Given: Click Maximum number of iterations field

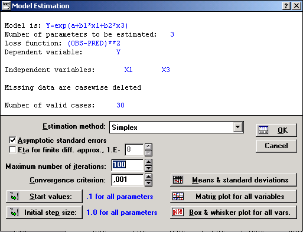Looking at the screenshot, I should tap(127, 165).
